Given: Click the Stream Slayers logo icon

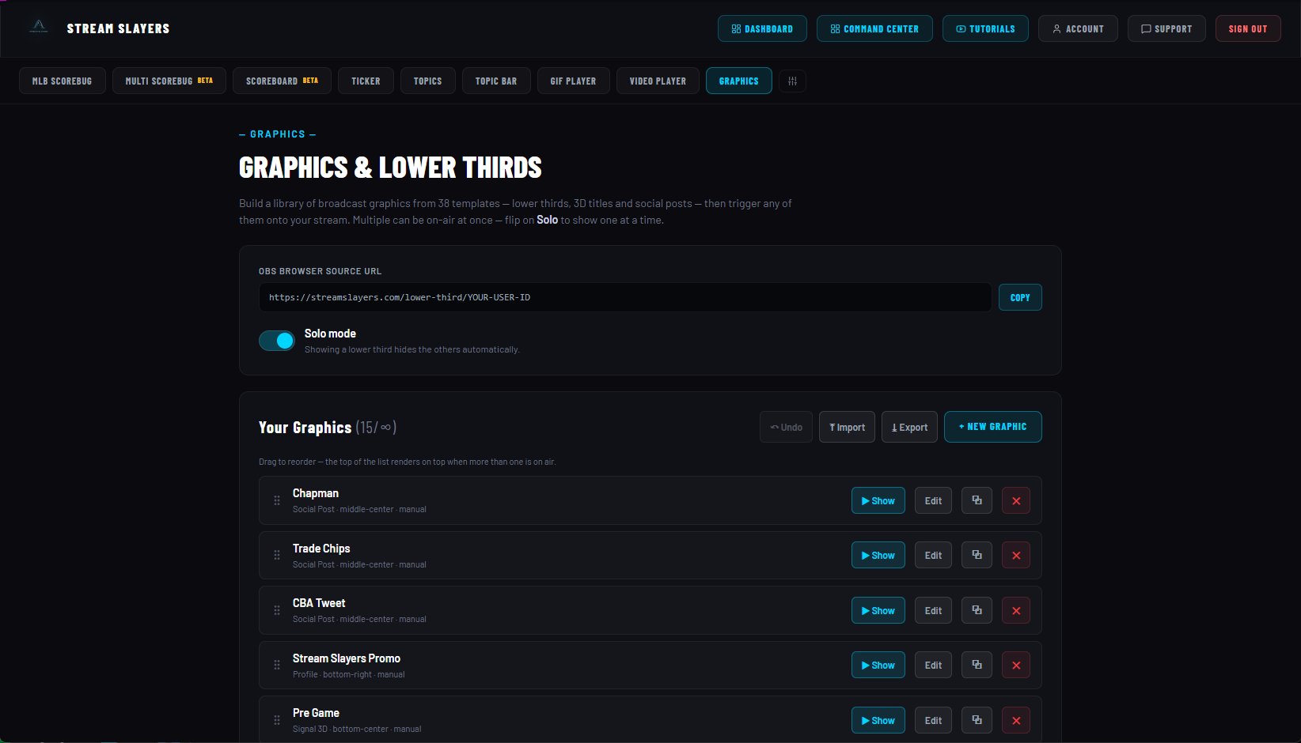Looking at the screenshot, I should (x=39, y=27).
